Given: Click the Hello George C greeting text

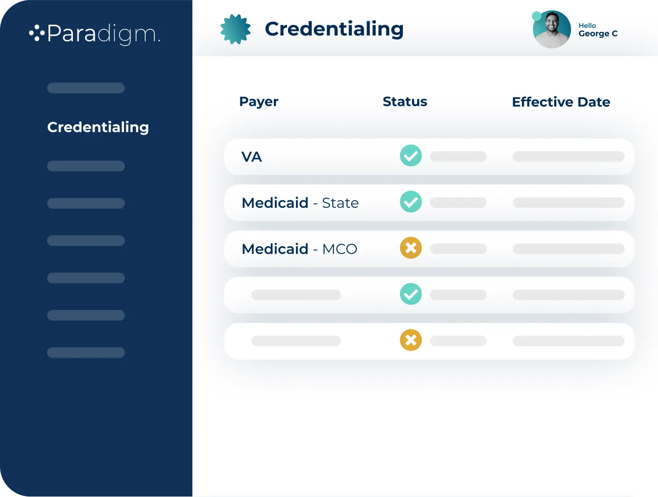Looking at the screenshot, I should 598,30.
